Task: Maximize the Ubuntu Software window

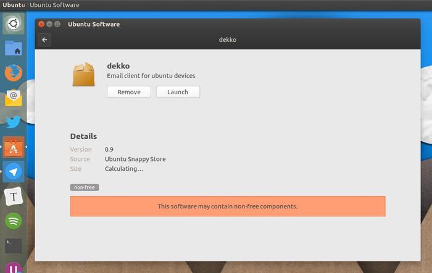Action: coord(57,24)
